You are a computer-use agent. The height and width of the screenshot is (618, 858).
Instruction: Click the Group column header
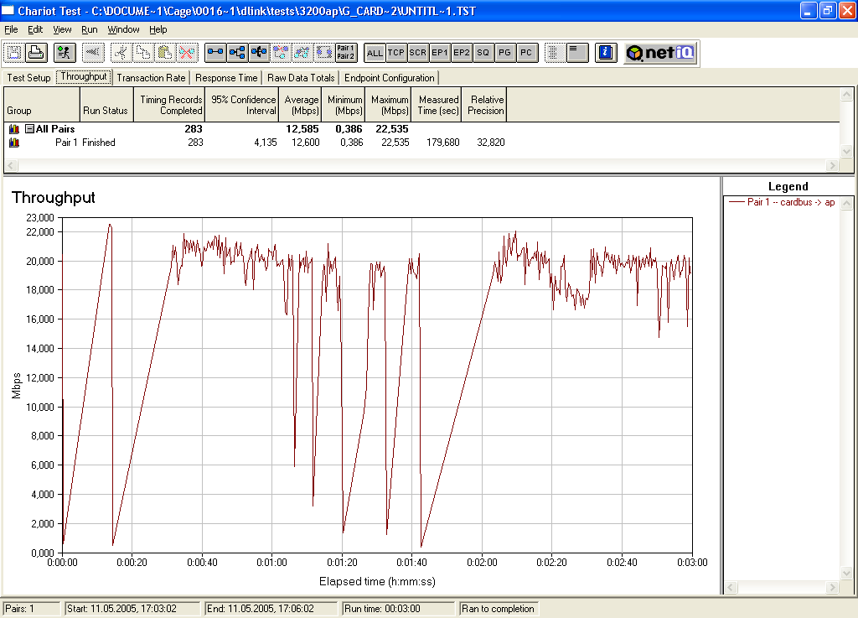(x=42, y=105)
